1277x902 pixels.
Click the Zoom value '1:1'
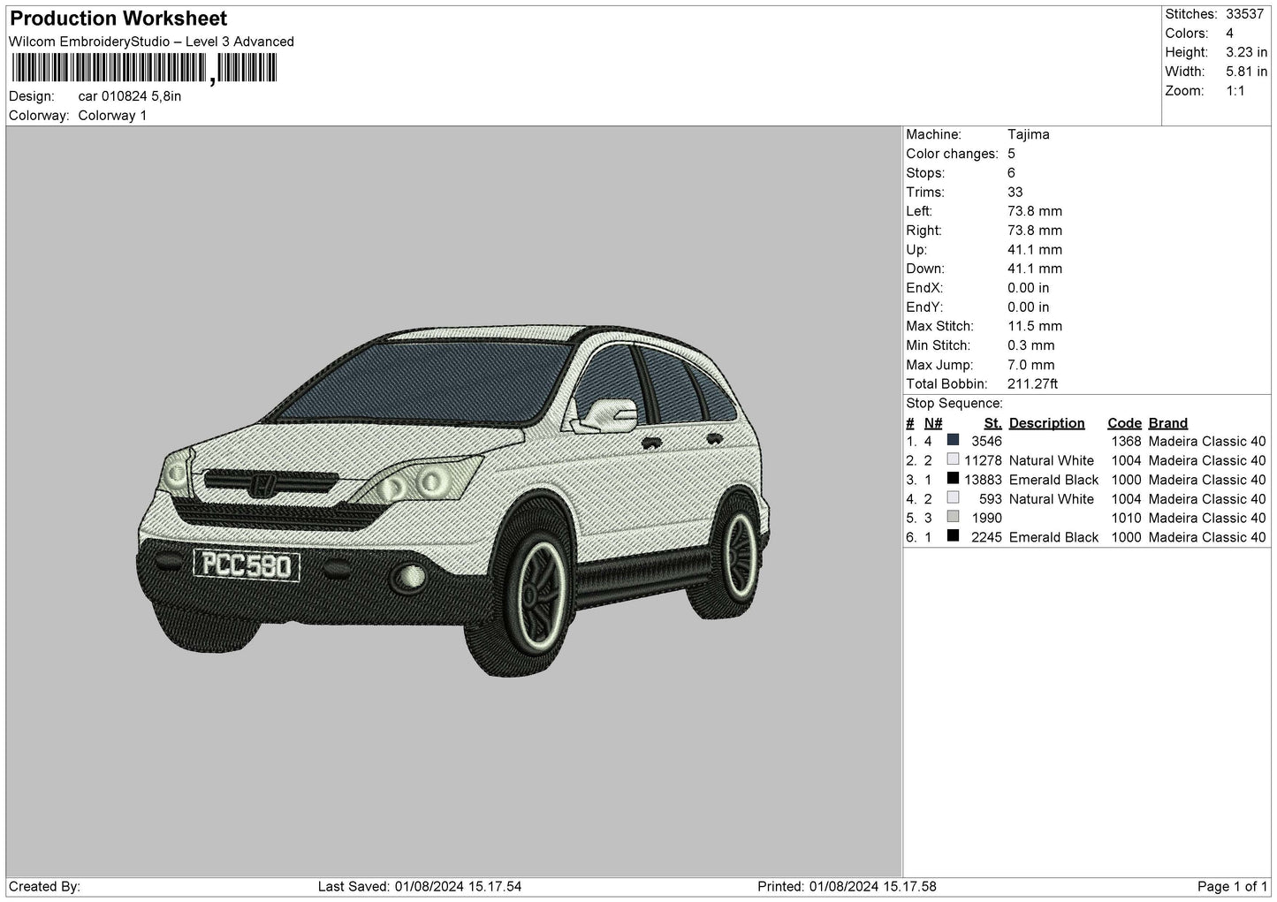[x=1235, y=91]
